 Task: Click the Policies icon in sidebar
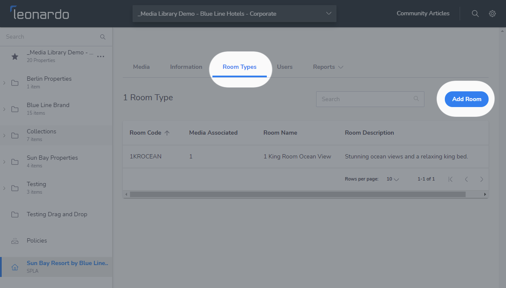[x=15, y=241]
